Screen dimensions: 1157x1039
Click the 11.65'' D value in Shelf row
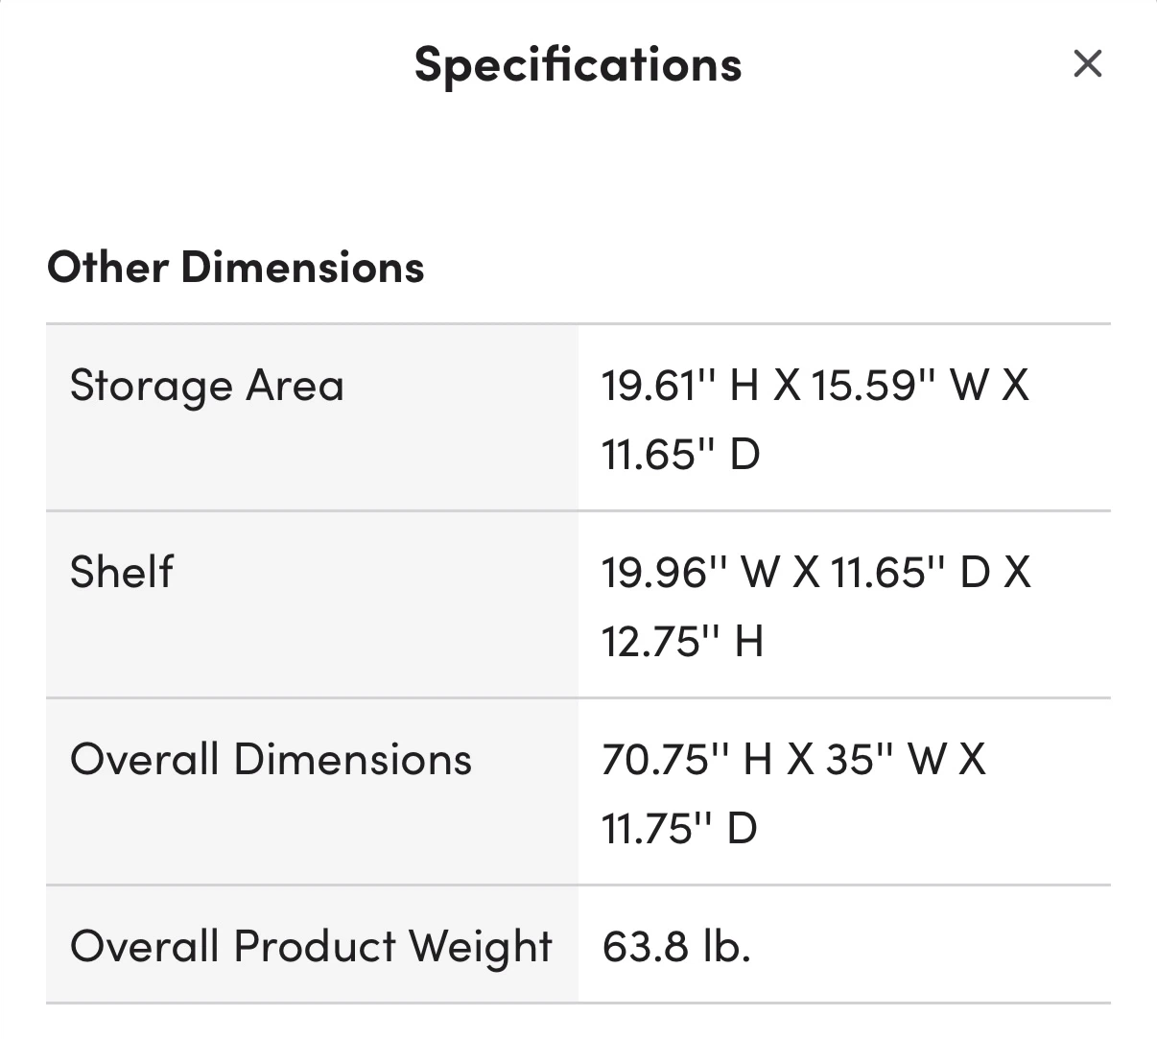click(909, 572)
